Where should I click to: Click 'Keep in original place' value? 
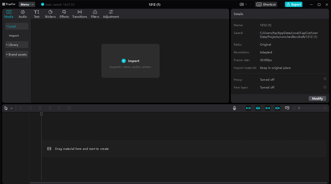[275, 68]
